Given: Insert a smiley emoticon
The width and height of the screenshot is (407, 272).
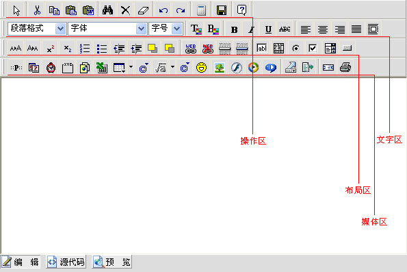Looking at the screenshot, I should click(201, 68).
